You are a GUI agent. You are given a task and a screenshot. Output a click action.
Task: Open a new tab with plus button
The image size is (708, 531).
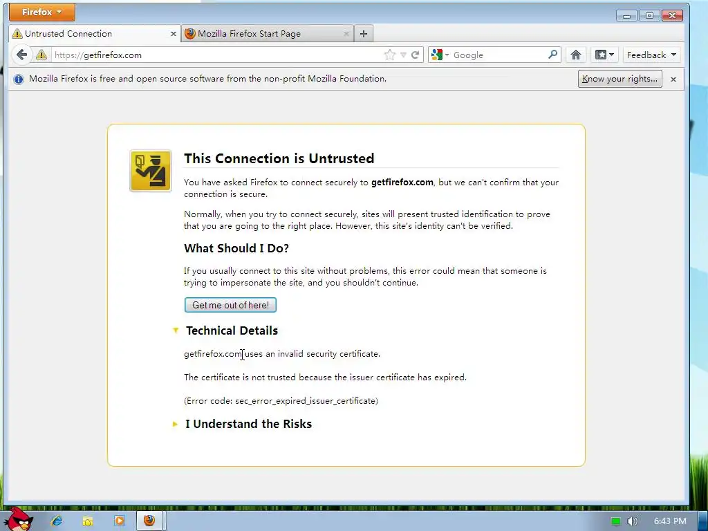[364, 34]
